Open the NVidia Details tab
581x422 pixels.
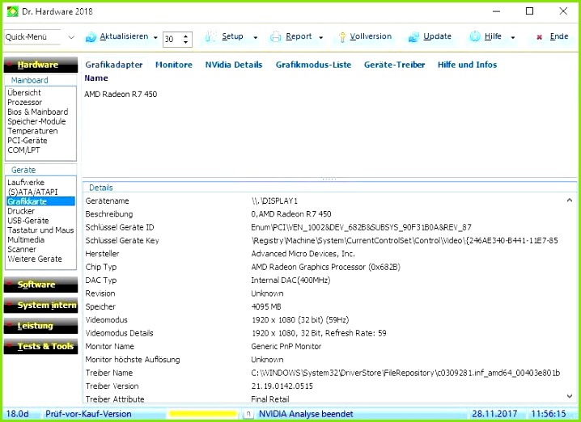click(x=234, y=65)
